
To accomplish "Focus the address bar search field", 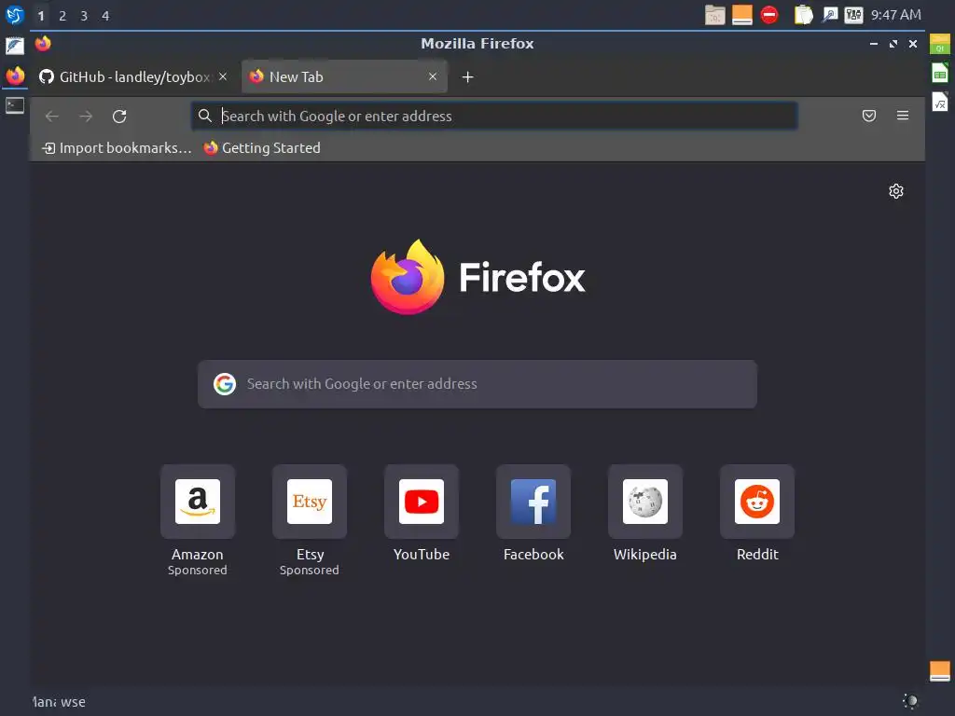I will tap(494, 117).
